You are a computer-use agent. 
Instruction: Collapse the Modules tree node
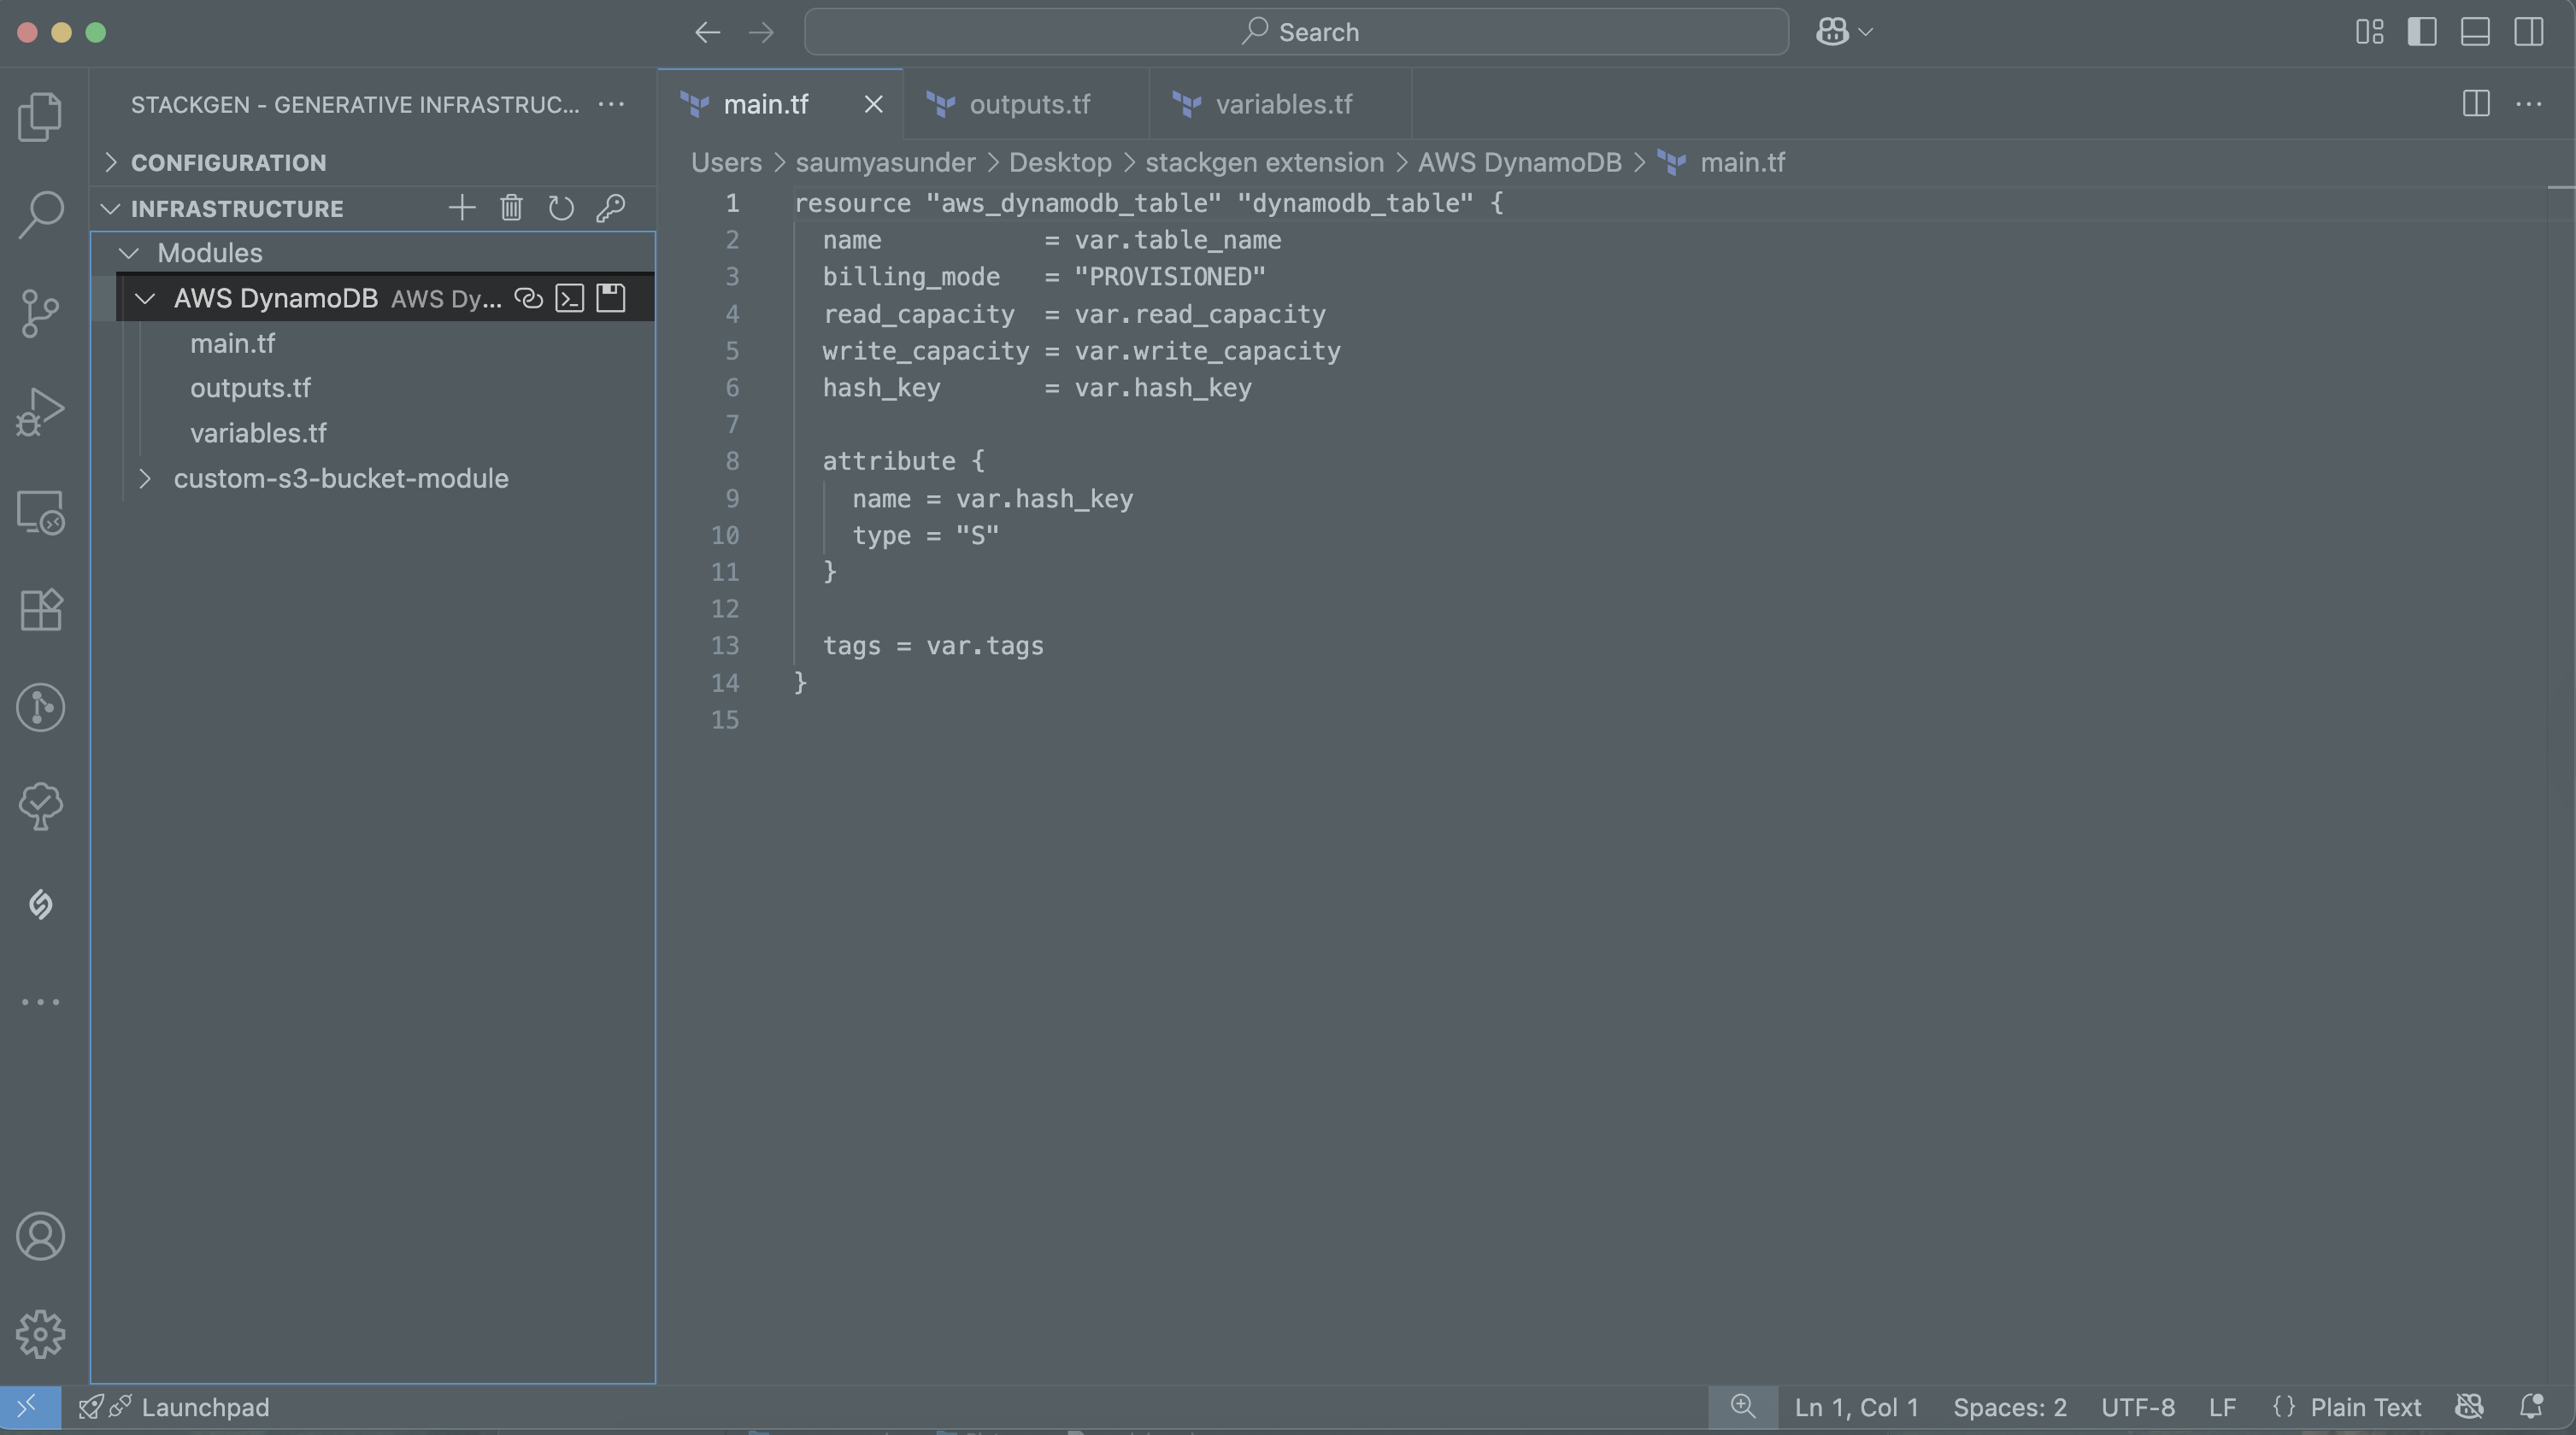coord(128,253)
